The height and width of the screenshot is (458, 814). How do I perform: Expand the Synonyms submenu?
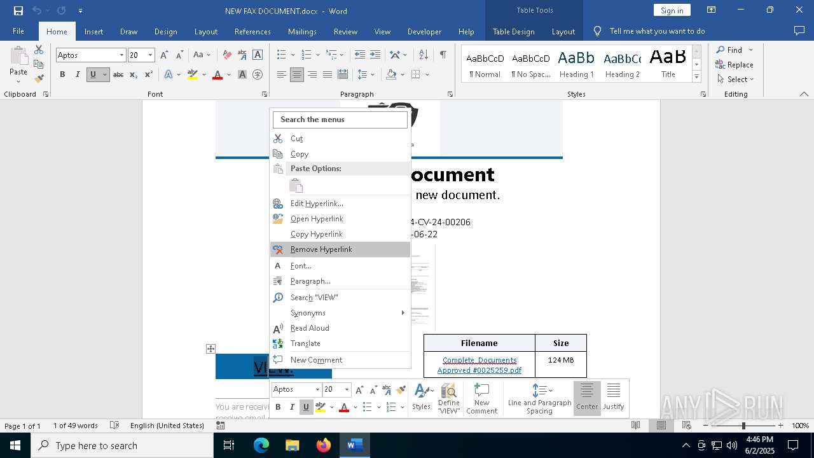(x=340, y=313)
